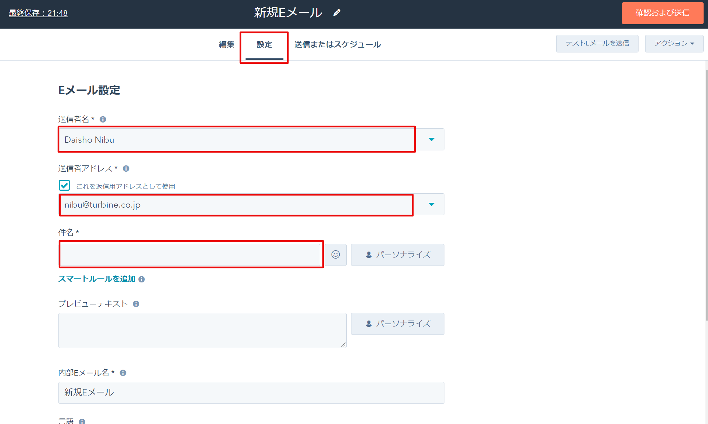Click the info icon beside プレビューテキスト
This screenshot has width=708, height=424.
point(136,304)
